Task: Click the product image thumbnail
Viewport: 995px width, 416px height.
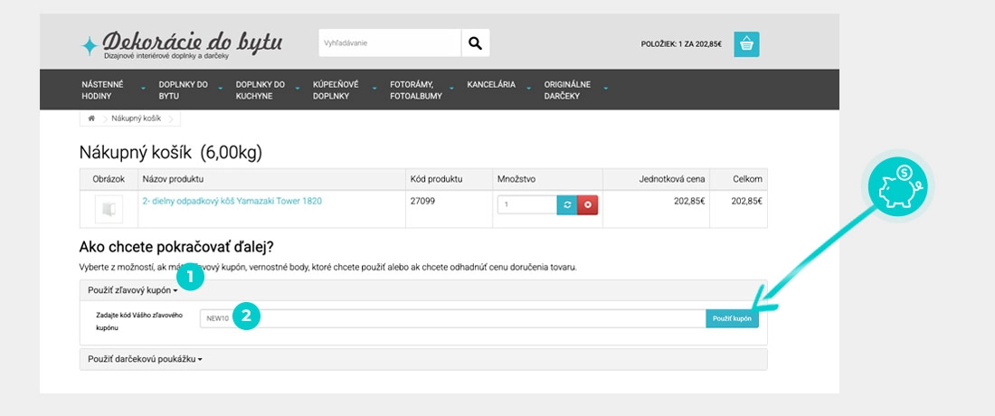Action: [x=109, y=209]
